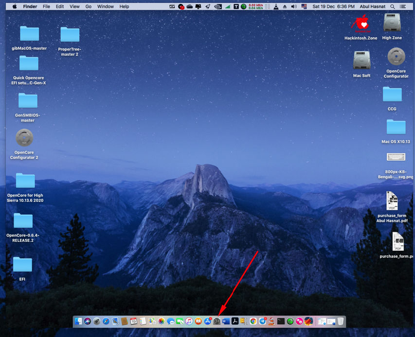Open System Preferences in the Dock
The height and width of the screenshot is (337, 415).
click(x=217, y=321)
